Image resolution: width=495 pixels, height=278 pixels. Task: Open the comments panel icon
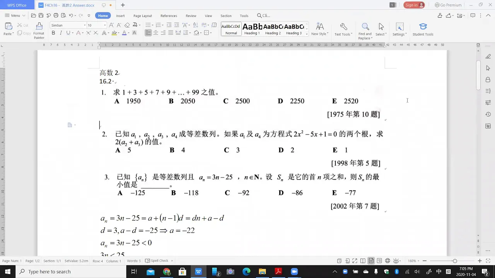pos(473,16)
